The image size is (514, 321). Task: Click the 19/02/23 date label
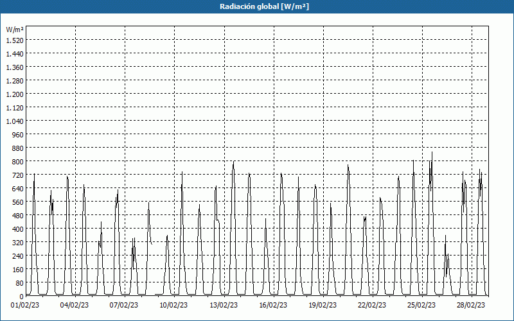[x=323, y=305]
